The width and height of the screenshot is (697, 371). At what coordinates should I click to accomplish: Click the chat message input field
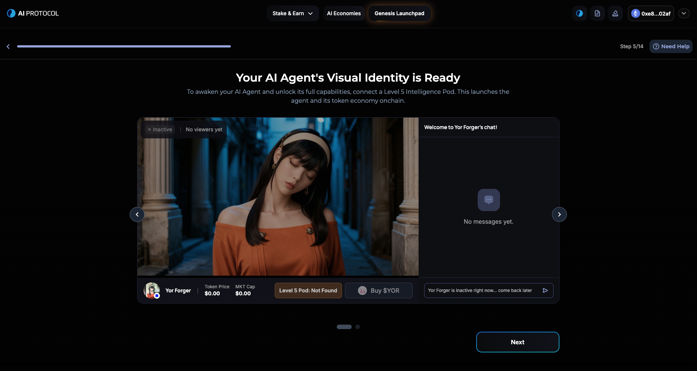481,290
